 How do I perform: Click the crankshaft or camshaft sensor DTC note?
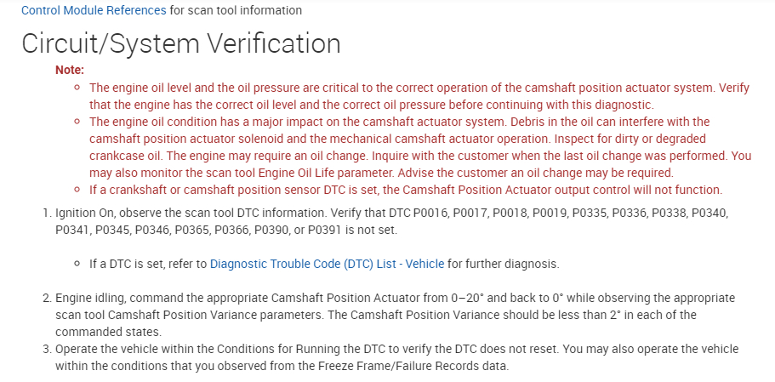coord(406,189)
